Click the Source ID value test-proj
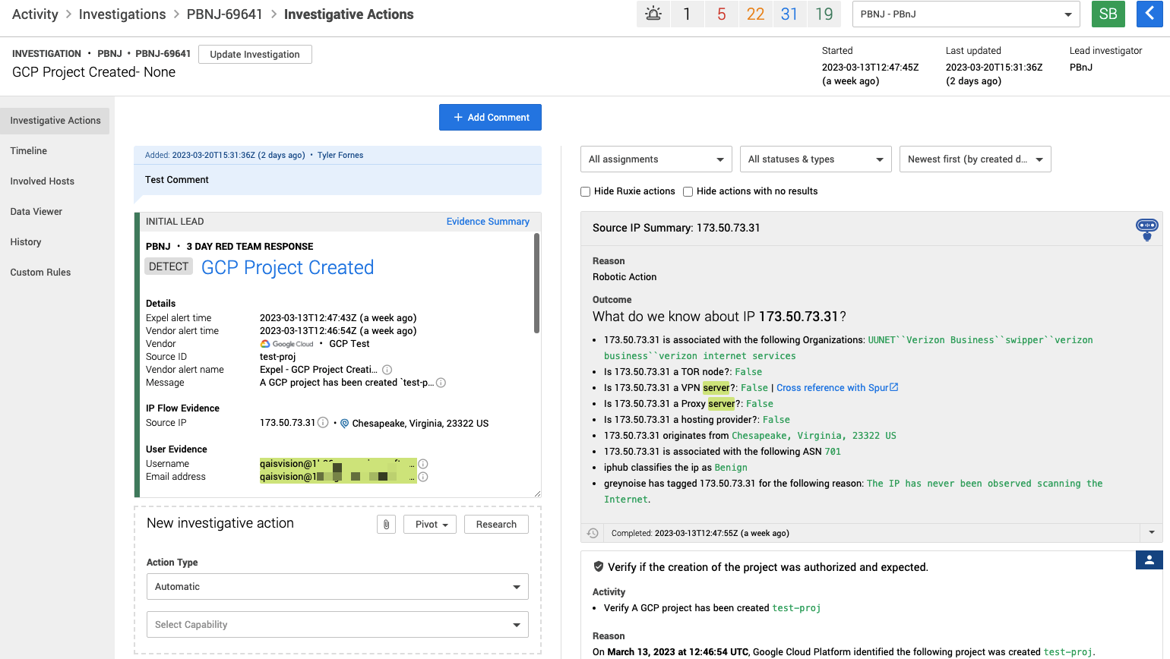The height and width of the screenshot is (659, 1170). click(277, 357)
